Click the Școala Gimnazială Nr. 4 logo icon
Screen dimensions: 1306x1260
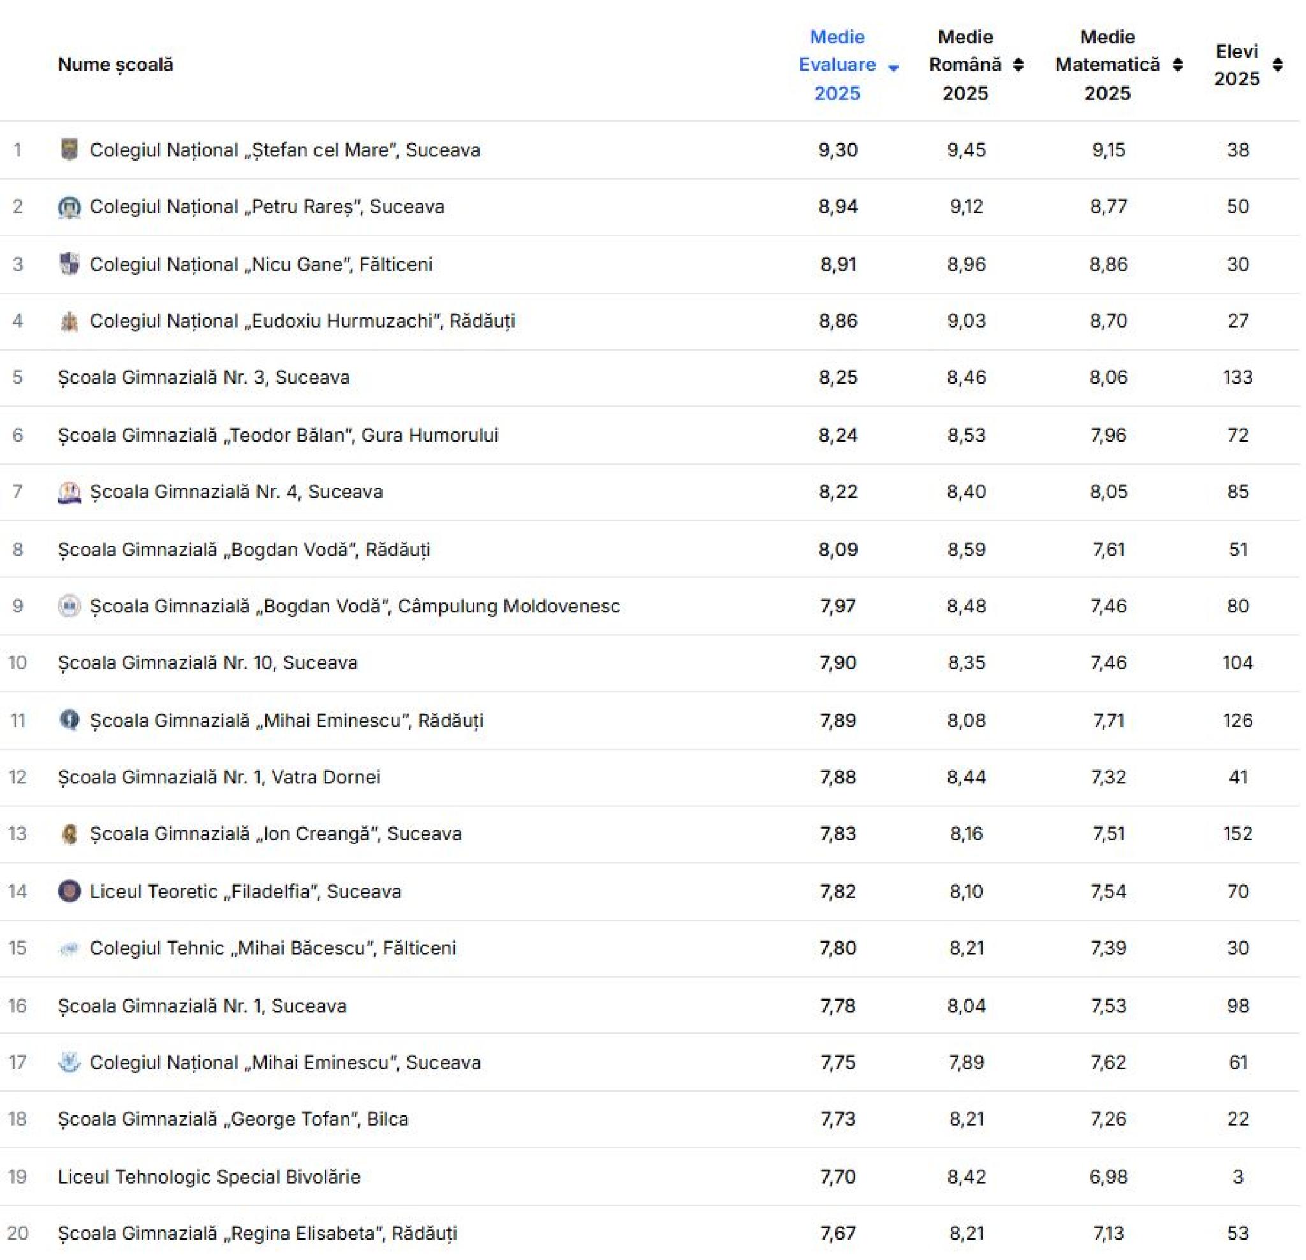[70, 493]
